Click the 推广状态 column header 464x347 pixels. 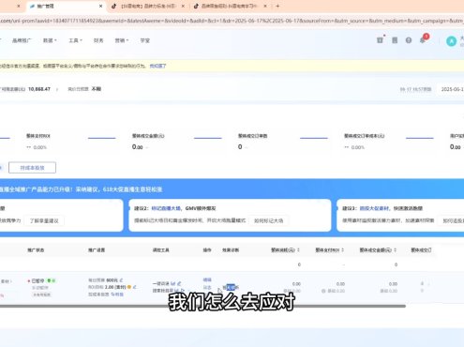coord(36,250)
